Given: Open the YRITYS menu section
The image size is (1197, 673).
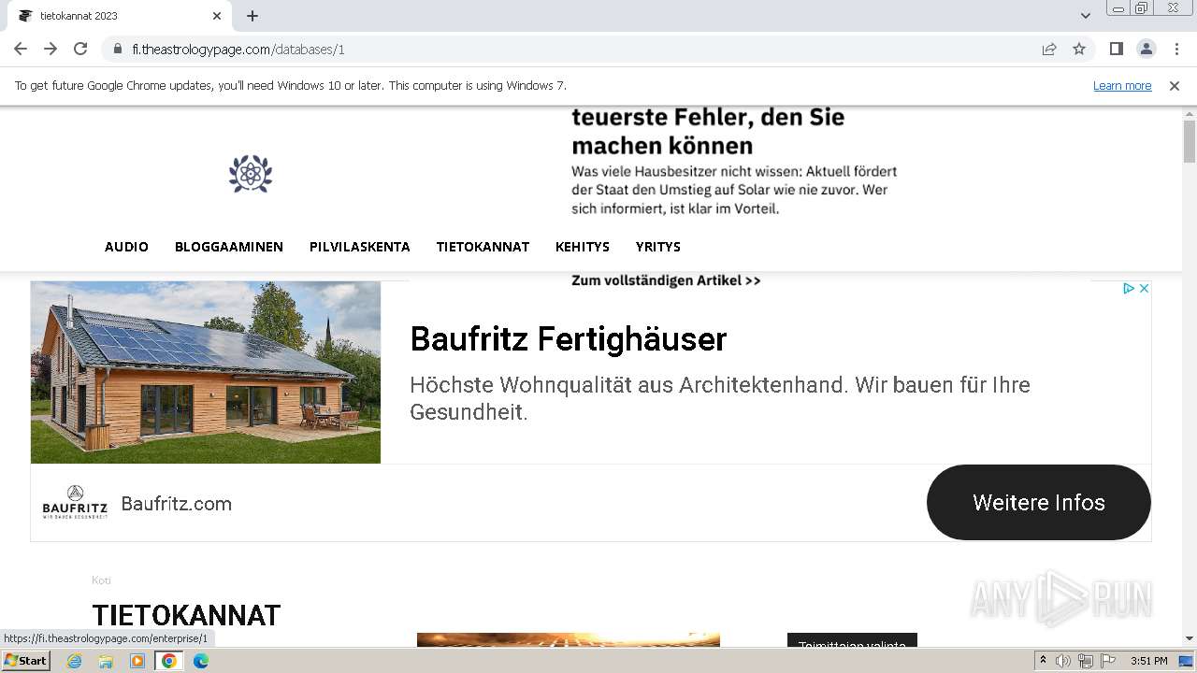Looking at the screenshot, I should (658, 247).
